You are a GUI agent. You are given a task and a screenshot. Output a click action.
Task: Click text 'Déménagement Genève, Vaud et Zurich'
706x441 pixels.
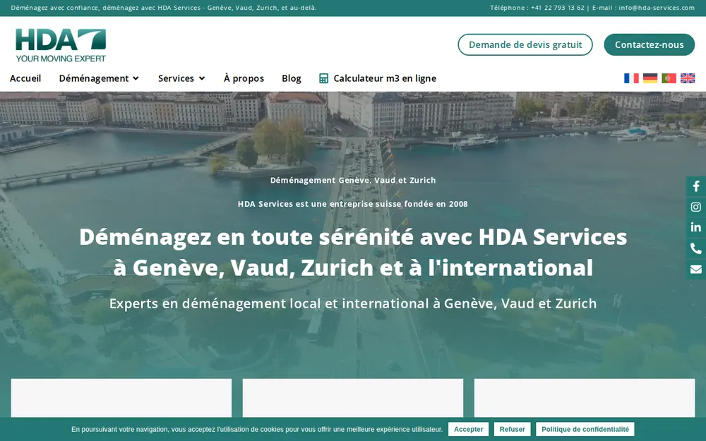tap(353, 180)
